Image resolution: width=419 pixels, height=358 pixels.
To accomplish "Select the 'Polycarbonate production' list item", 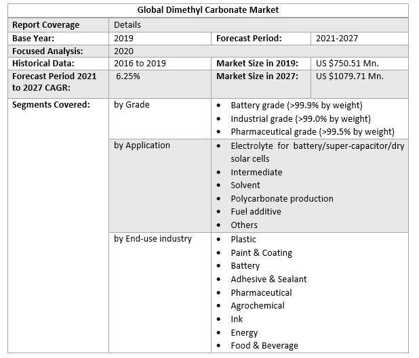I will tap(281, 198).
